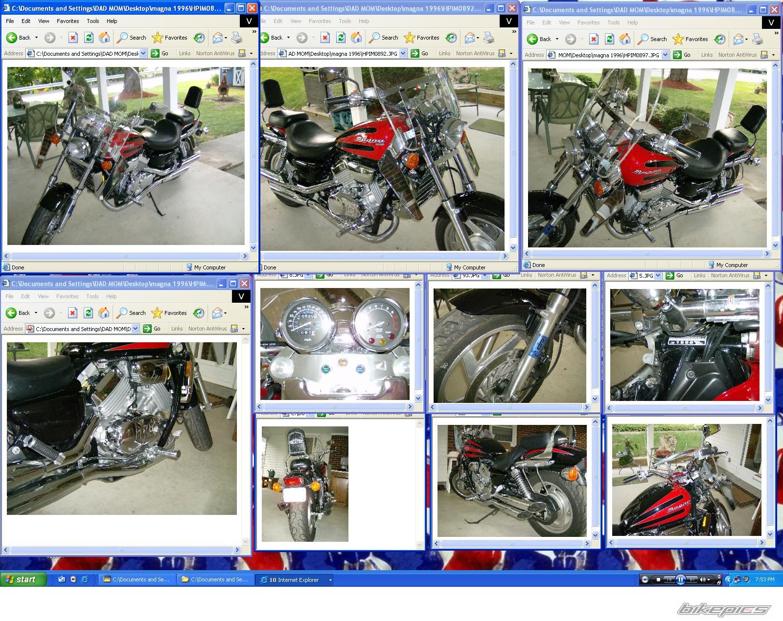Click Links label in the active top-left window
783x621 pixels.
(184, 54)
